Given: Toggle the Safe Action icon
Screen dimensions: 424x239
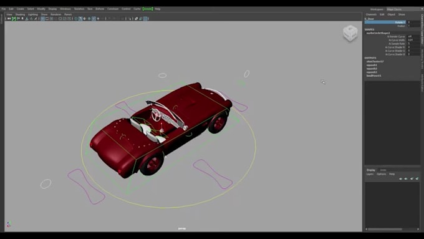Looking at the screenshot, I should [65, 18].
